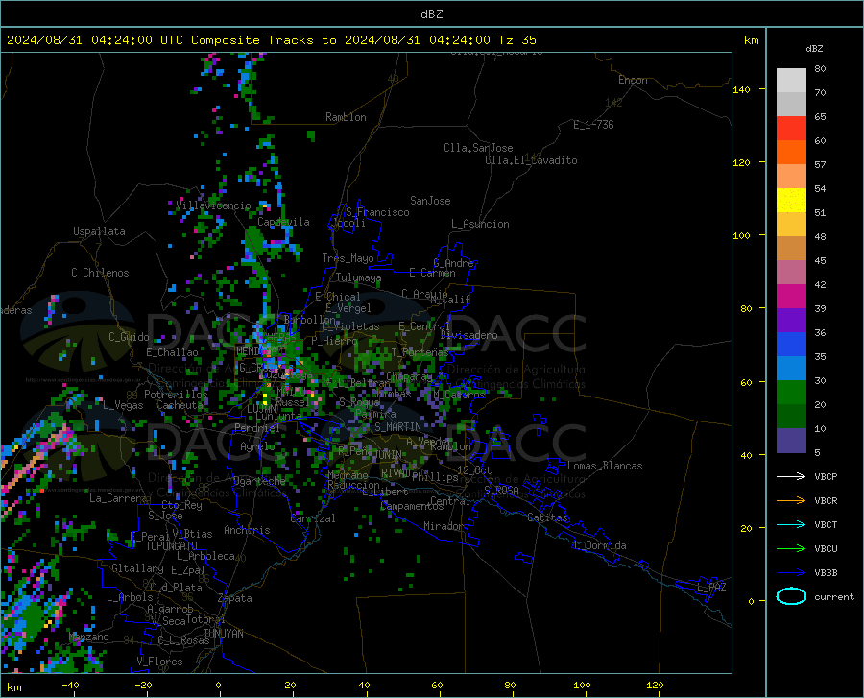Click the 'current' legend label
This screenshot has height=698, width=864.
pos(834,596)
